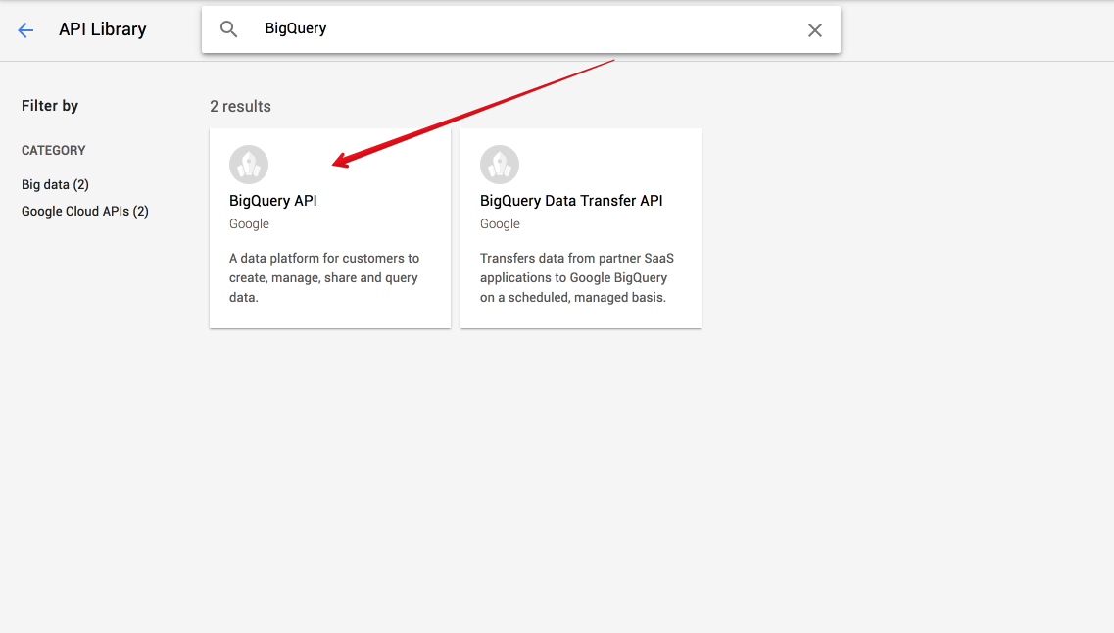Open the BigQuery Data Transfer API title
The height and width of the screenshot is (633, 1114).
pyautogui.click(x=571, y=201)
